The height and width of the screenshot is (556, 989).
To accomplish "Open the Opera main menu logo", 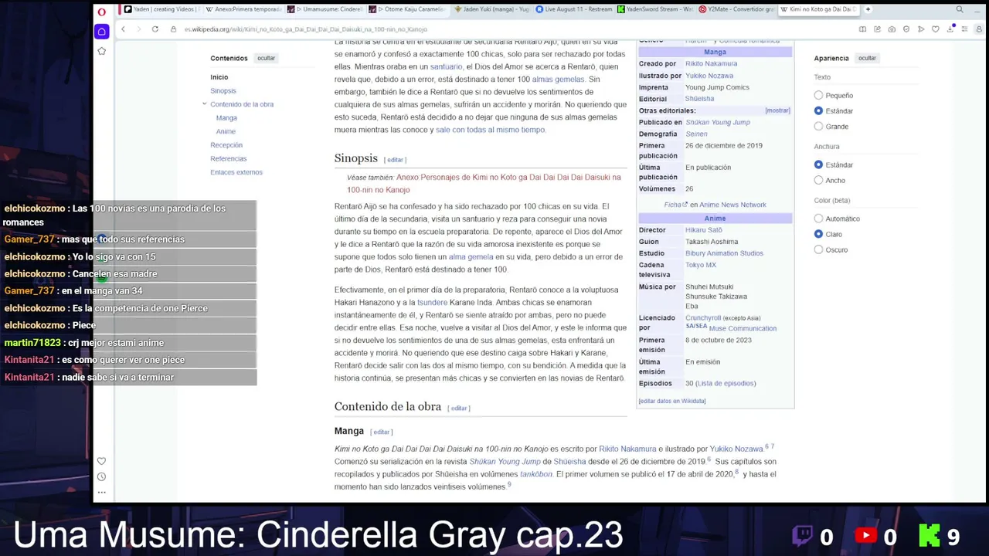I will [101, 11].
